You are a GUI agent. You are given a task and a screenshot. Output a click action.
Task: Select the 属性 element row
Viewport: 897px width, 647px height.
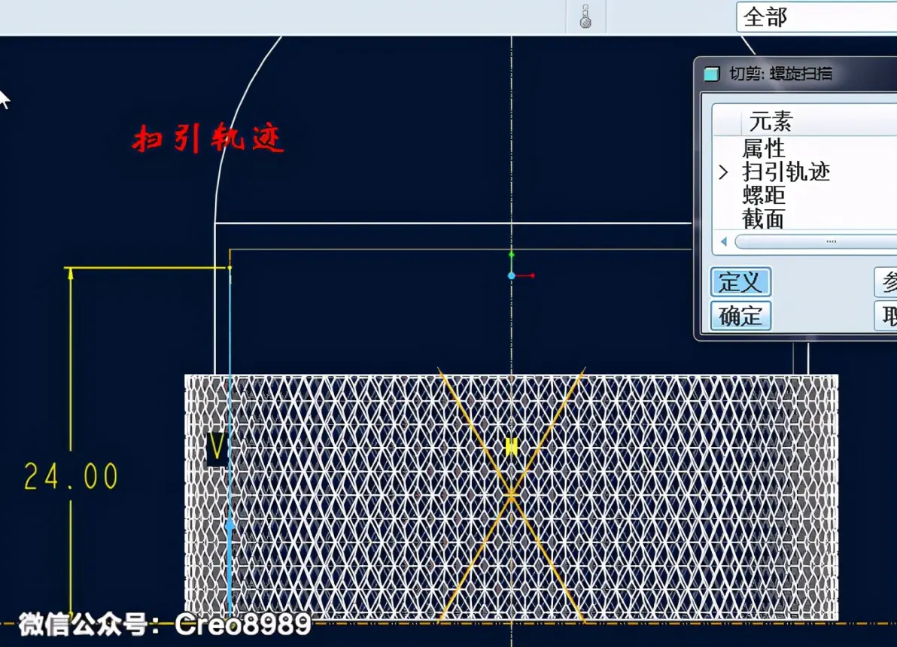[x=805, y=149]
